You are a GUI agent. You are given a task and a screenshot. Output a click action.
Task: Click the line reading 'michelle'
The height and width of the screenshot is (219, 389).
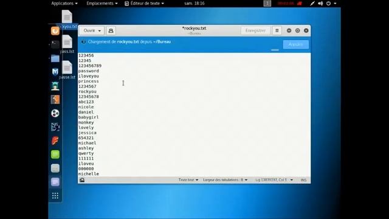(x=89, y=174)
